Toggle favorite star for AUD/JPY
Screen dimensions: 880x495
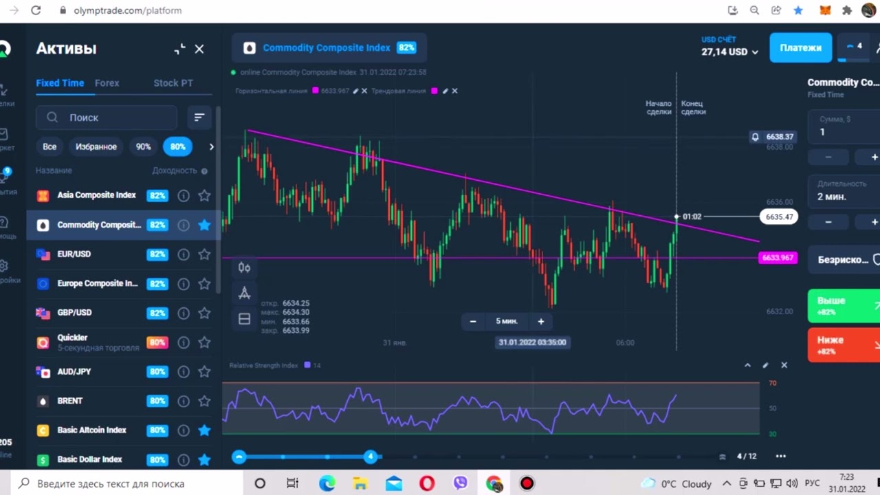click(204, 372)
